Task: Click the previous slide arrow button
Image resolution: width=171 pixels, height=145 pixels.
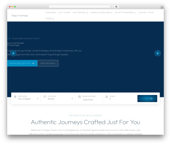Action: pos(13,53)
